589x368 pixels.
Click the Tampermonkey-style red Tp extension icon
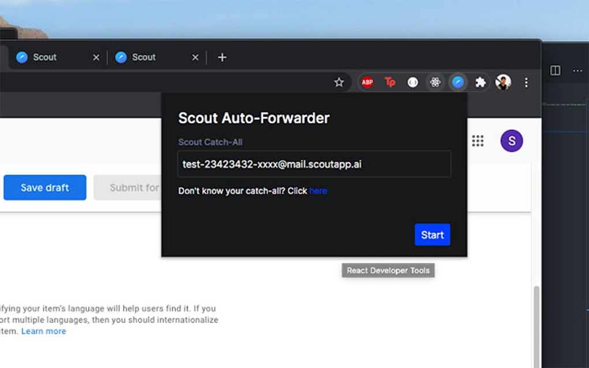tap(390, 82)
